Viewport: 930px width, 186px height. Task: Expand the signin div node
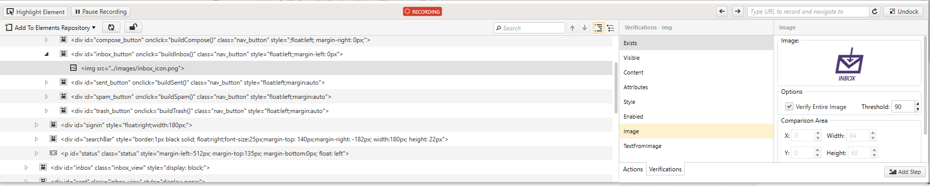coord(36,125)
